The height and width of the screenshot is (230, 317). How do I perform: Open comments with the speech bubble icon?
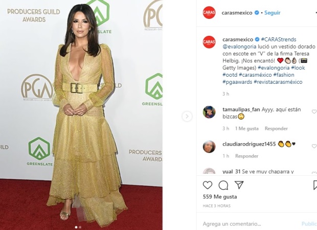point(223,185)
